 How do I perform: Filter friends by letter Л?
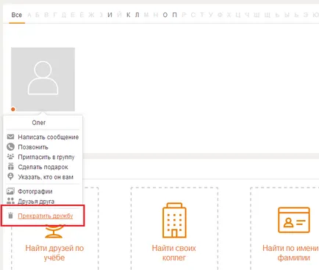coord(137,15)
